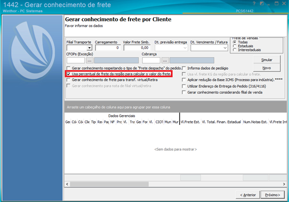Click the CFOPs (Exceção) code field

pyautogui.click(x=76, y=61)
